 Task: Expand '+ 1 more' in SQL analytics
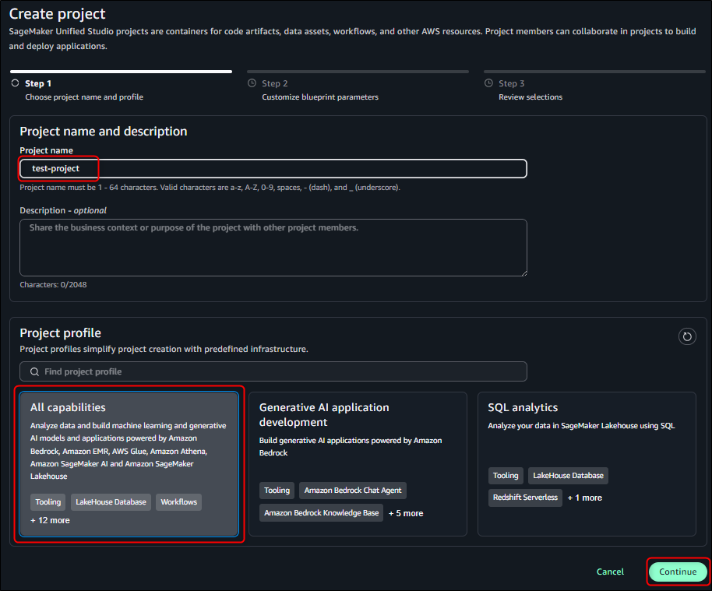point(584,498)
